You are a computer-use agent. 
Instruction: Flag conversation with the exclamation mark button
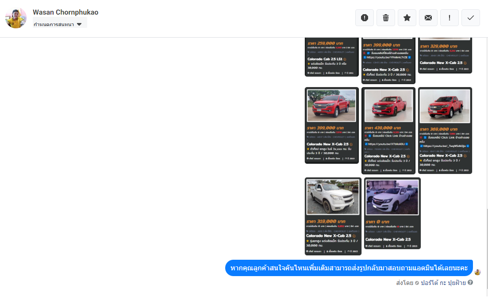(x=450, y=18)
